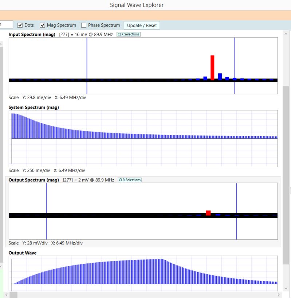Click the vertical scrollbar down arrow

point(286,288)
